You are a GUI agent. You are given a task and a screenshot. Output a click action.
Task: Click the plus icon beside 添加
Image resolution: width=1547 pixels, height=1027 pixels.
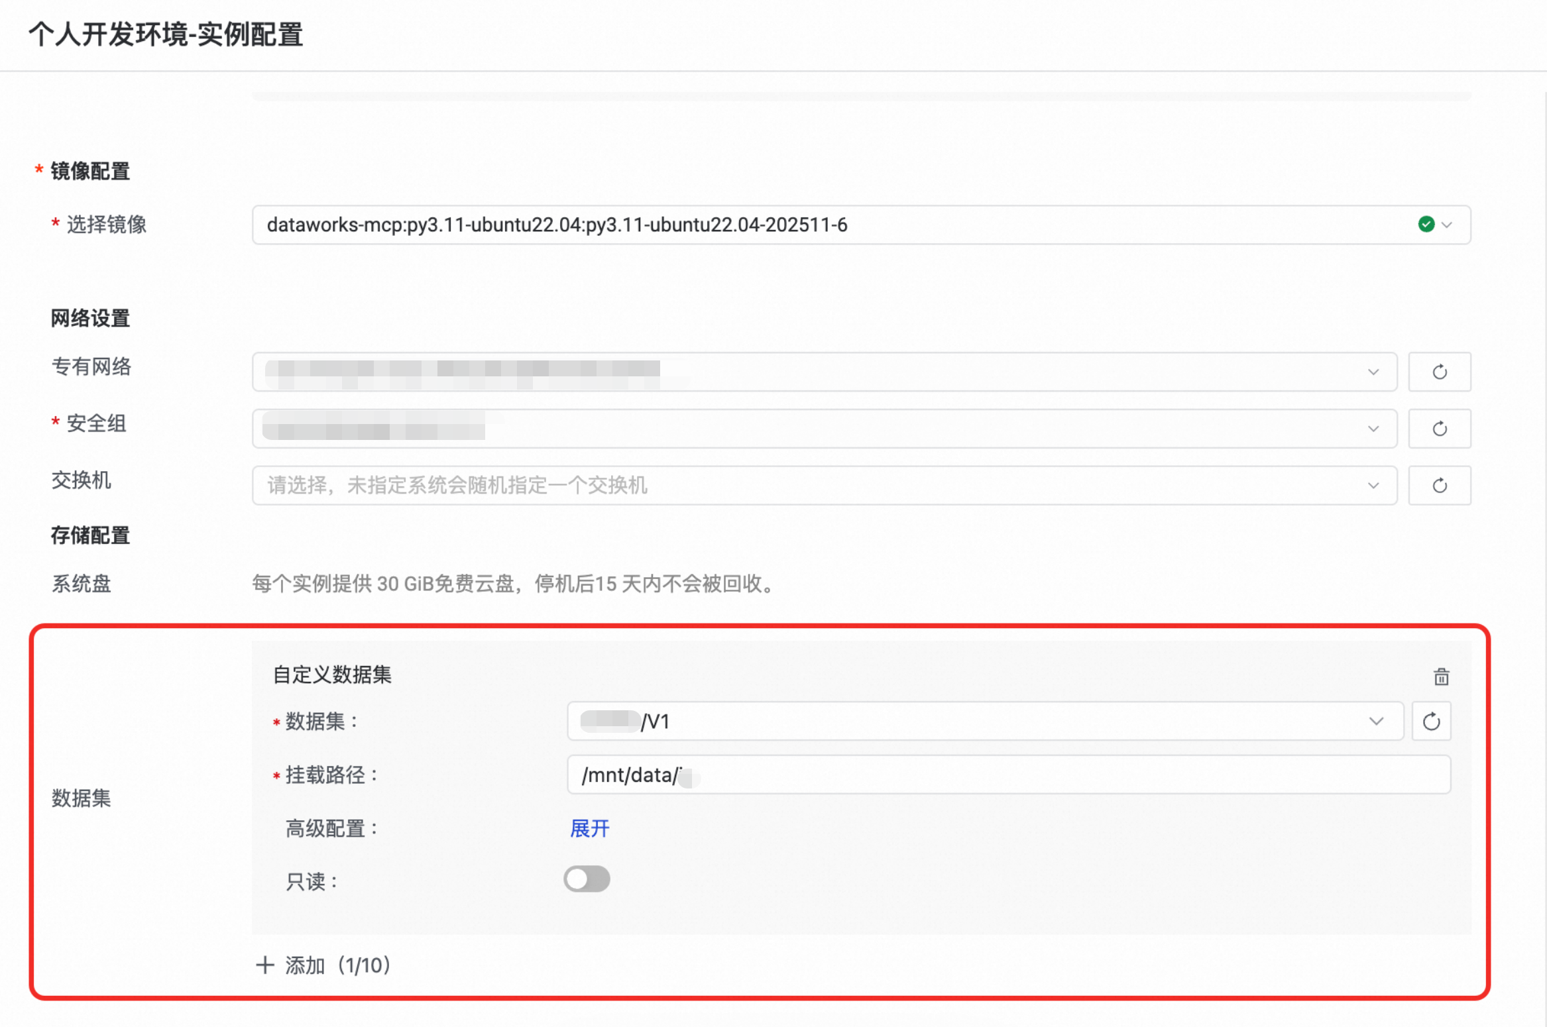tap(264, 965)
